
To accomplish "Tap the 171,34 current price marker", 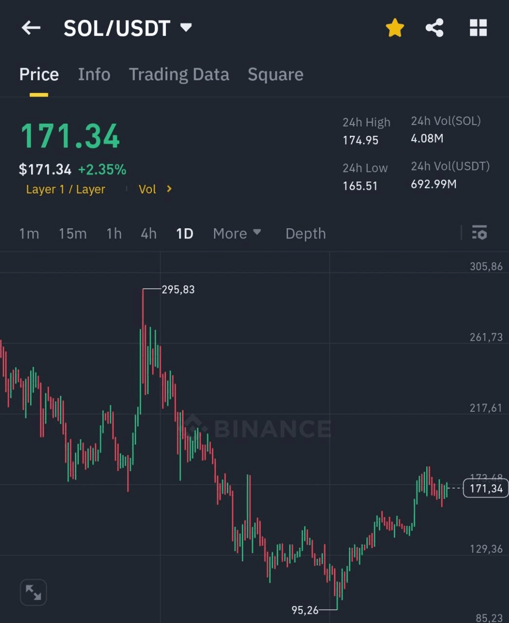I will [486, 488].
